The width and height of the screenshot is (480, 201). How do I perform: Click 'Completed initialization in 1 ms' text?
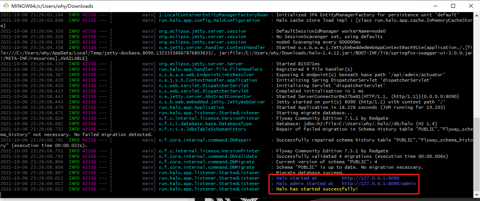tap(320, 91)
